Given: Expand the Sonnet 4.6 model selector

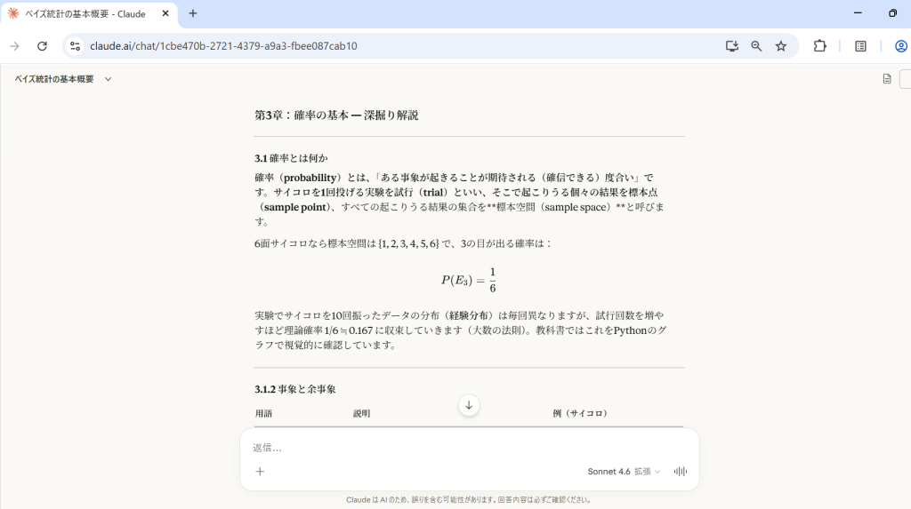Looking at the screenshot, I should coord(624,472).
